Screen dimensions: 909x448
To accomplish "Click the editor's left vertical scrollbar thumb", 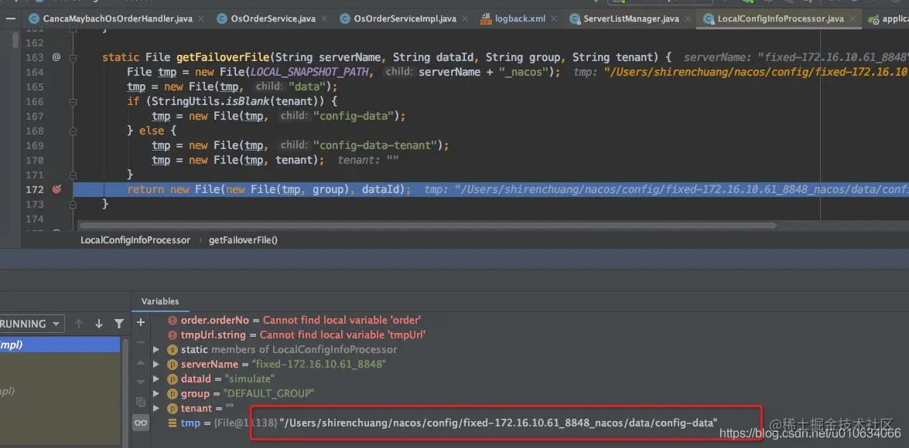I will (x=15, y=39).
